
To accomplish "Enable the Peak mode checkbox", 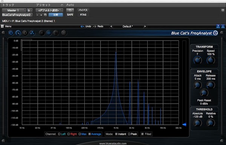I will point(129,134).
